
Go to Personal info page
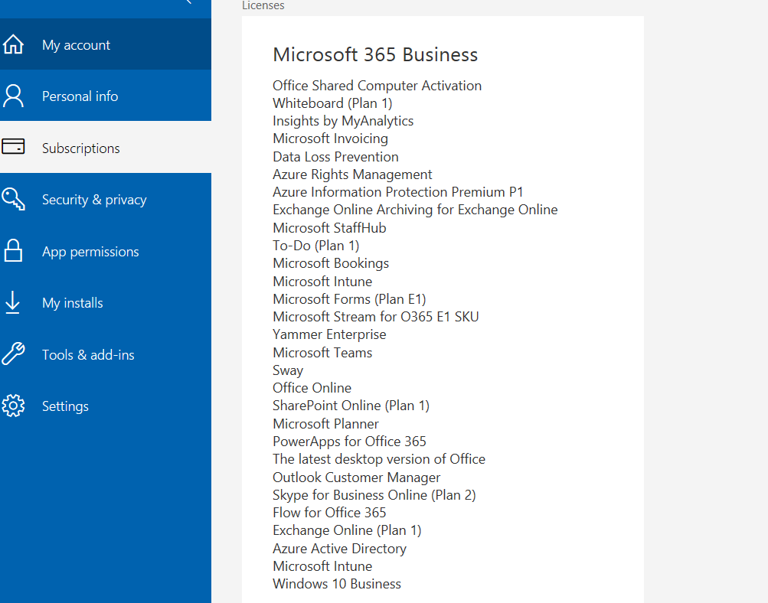(106, 96)
